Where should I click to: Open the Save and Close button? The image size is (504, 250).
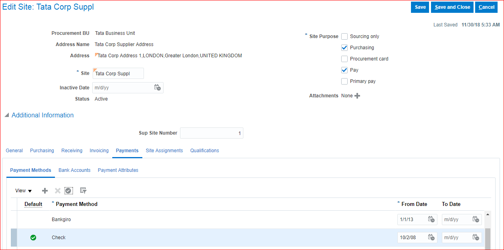(452, 7)
